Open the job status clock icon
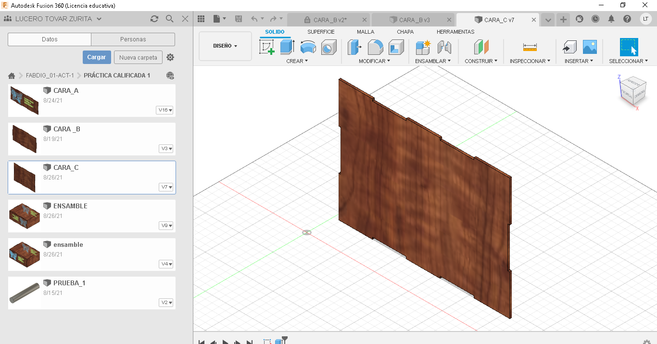Viewport: 657px width, 344px height. point(595,19)
